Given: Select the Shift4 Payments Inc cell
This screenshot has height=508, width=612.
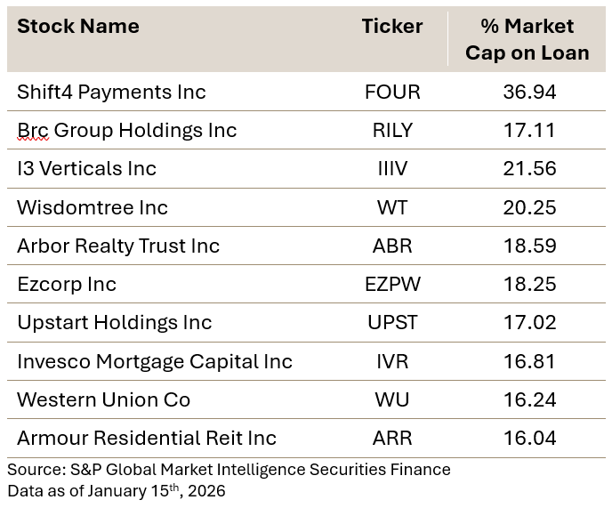Looking at the screenshot, I should 111,92.
